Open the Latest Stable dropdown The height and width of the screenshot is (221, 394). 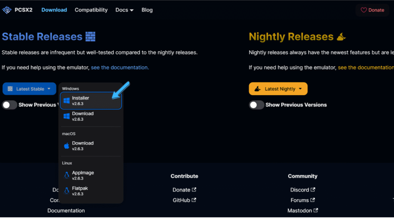coord(29,89)
